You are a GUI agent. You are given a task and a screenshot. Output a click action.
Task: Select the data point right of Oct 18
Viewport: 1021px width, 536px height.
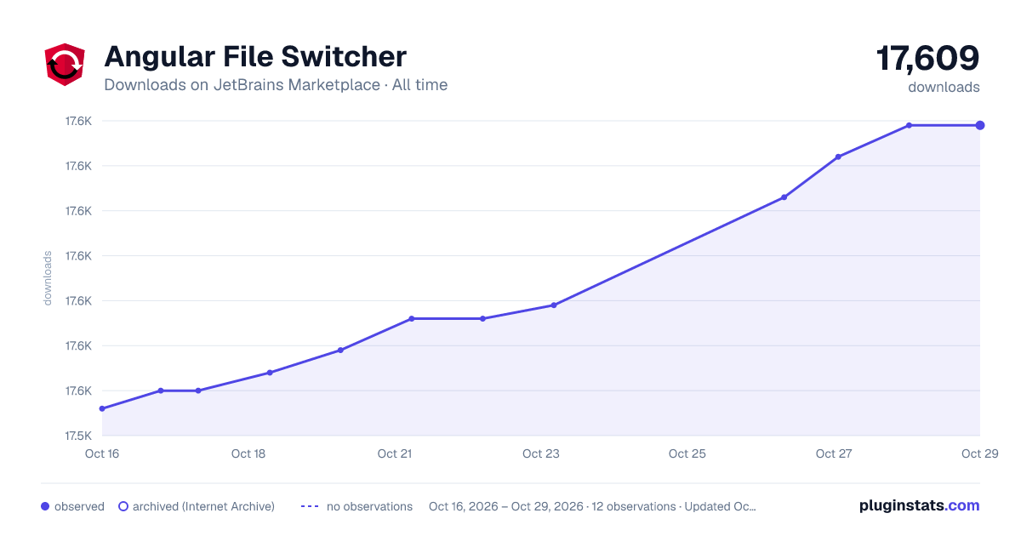click(270, 373)
